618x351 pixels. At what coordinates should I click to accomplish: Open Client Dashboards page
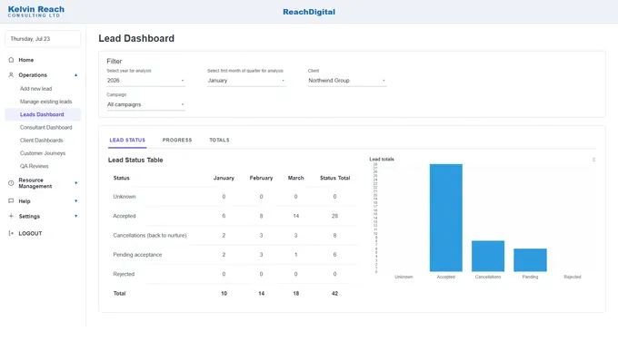42,140
